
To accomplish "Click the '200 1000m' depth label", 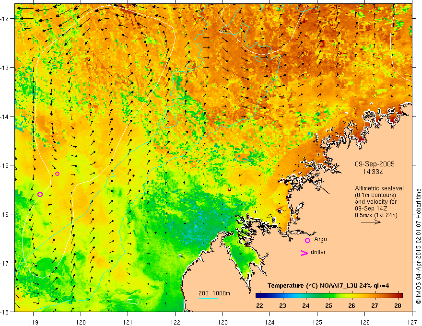I will point(214,293).
